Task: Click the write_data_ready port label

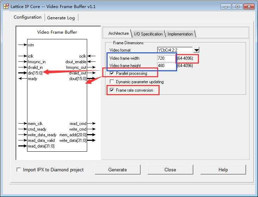Action: pos(42,135)
